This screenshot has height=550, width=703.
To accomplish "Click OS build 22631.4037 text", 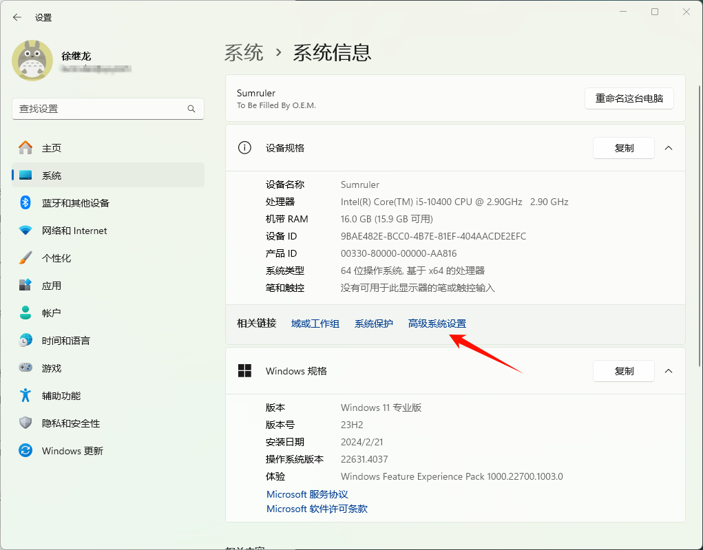I will [364, 459].
